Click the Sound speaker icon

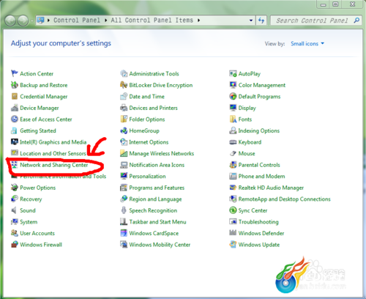click(15, 210)
